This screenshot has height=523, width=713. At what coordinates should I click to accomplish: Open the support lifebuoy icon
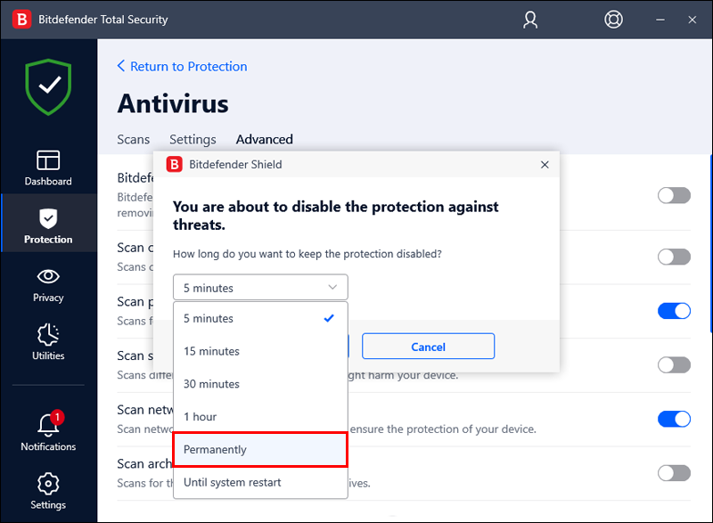[613, 20]
